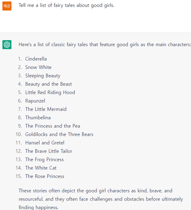Select Little Red Riding Hood entry
The height and width of the screenshot is (210, 191).
(x=50, y=92)
